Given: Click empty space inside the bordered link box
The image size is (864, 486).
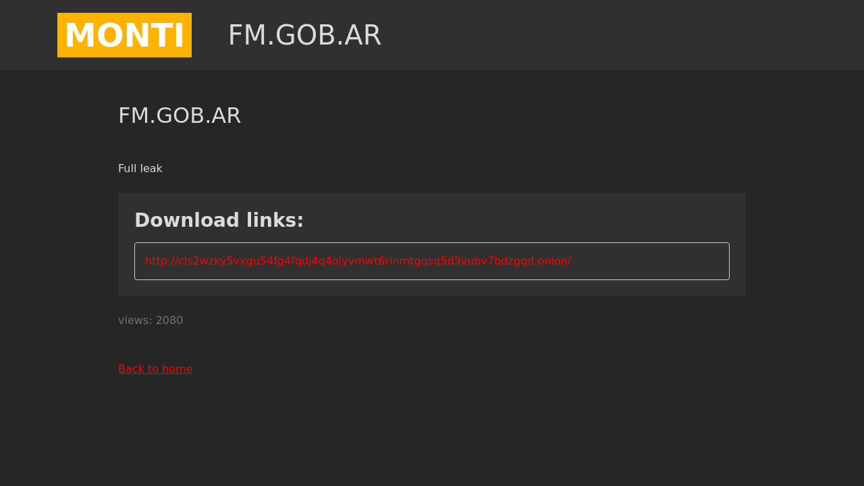Looking at the screenshot, I should tap(648, 261).
